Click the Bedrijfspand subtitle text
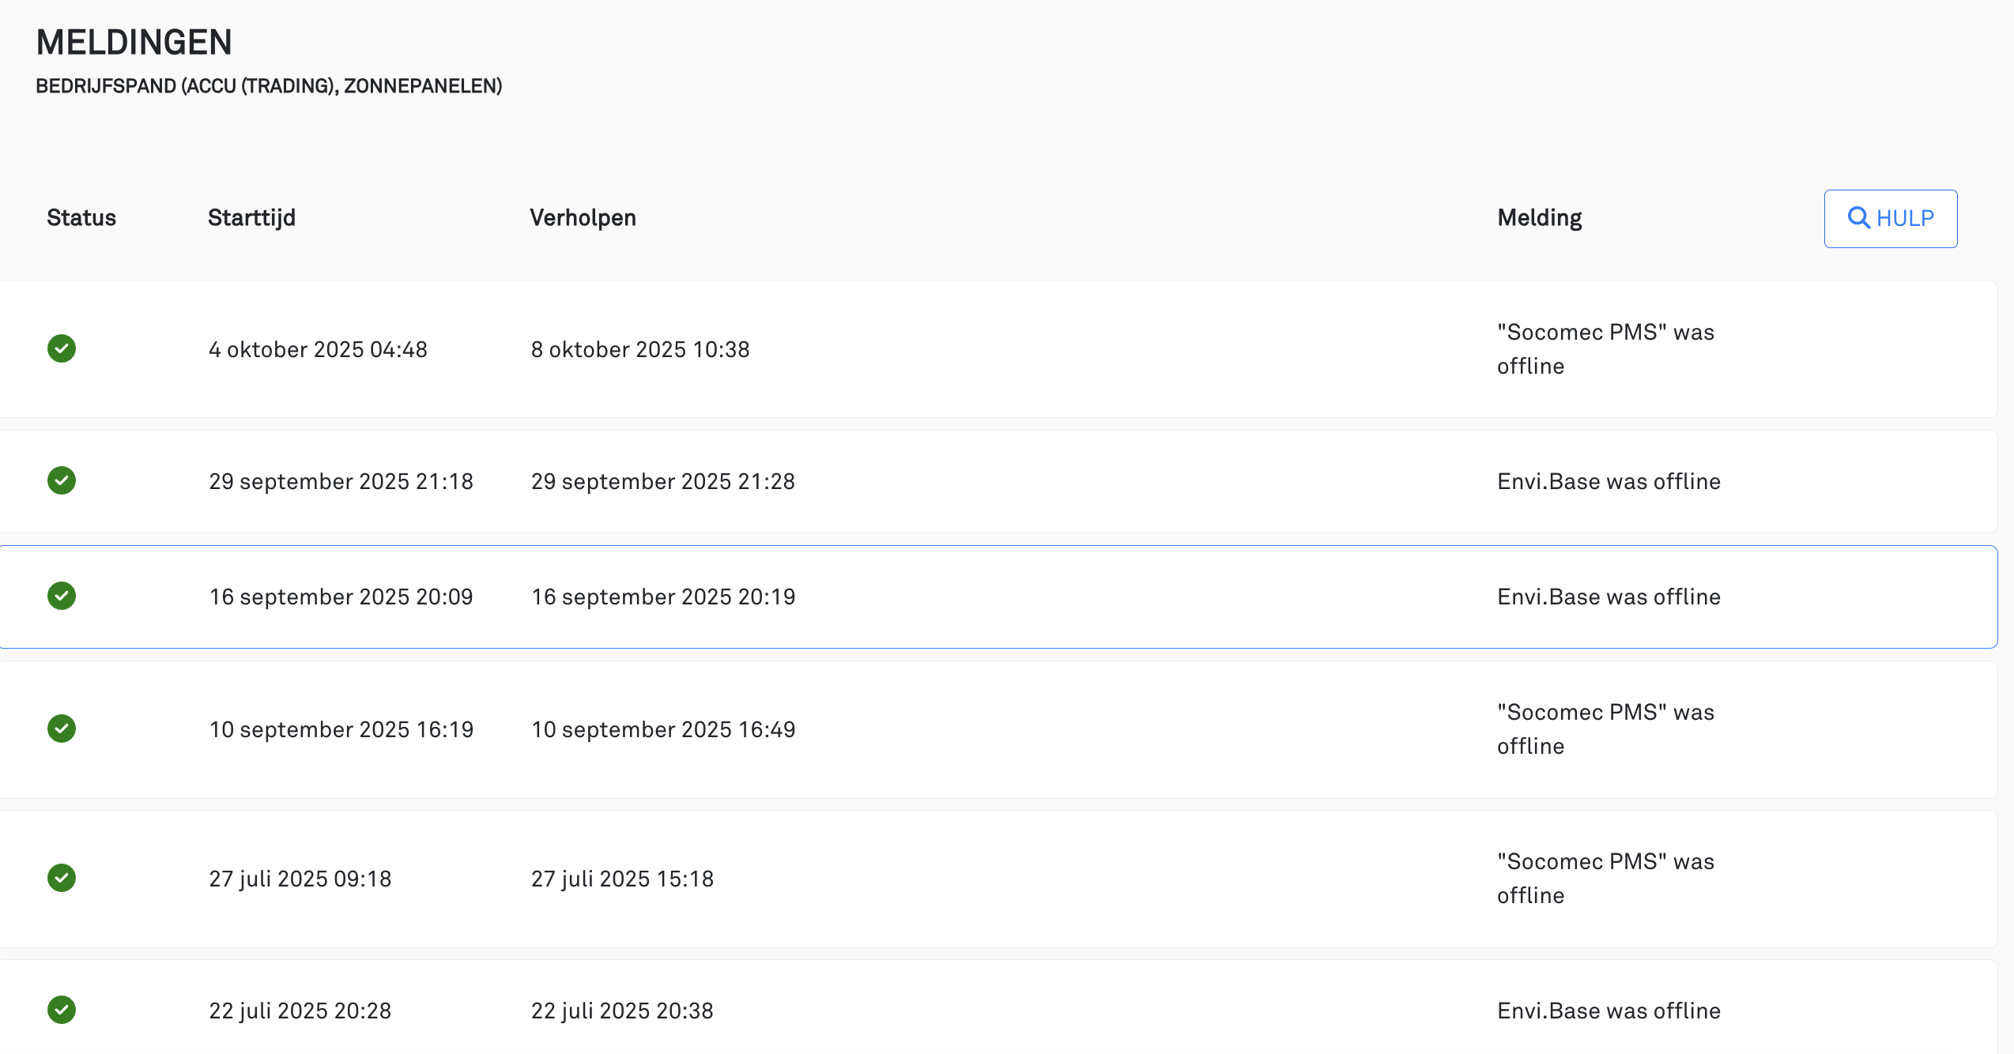Screen dimensions: 2014x1054 click(269, 86)
